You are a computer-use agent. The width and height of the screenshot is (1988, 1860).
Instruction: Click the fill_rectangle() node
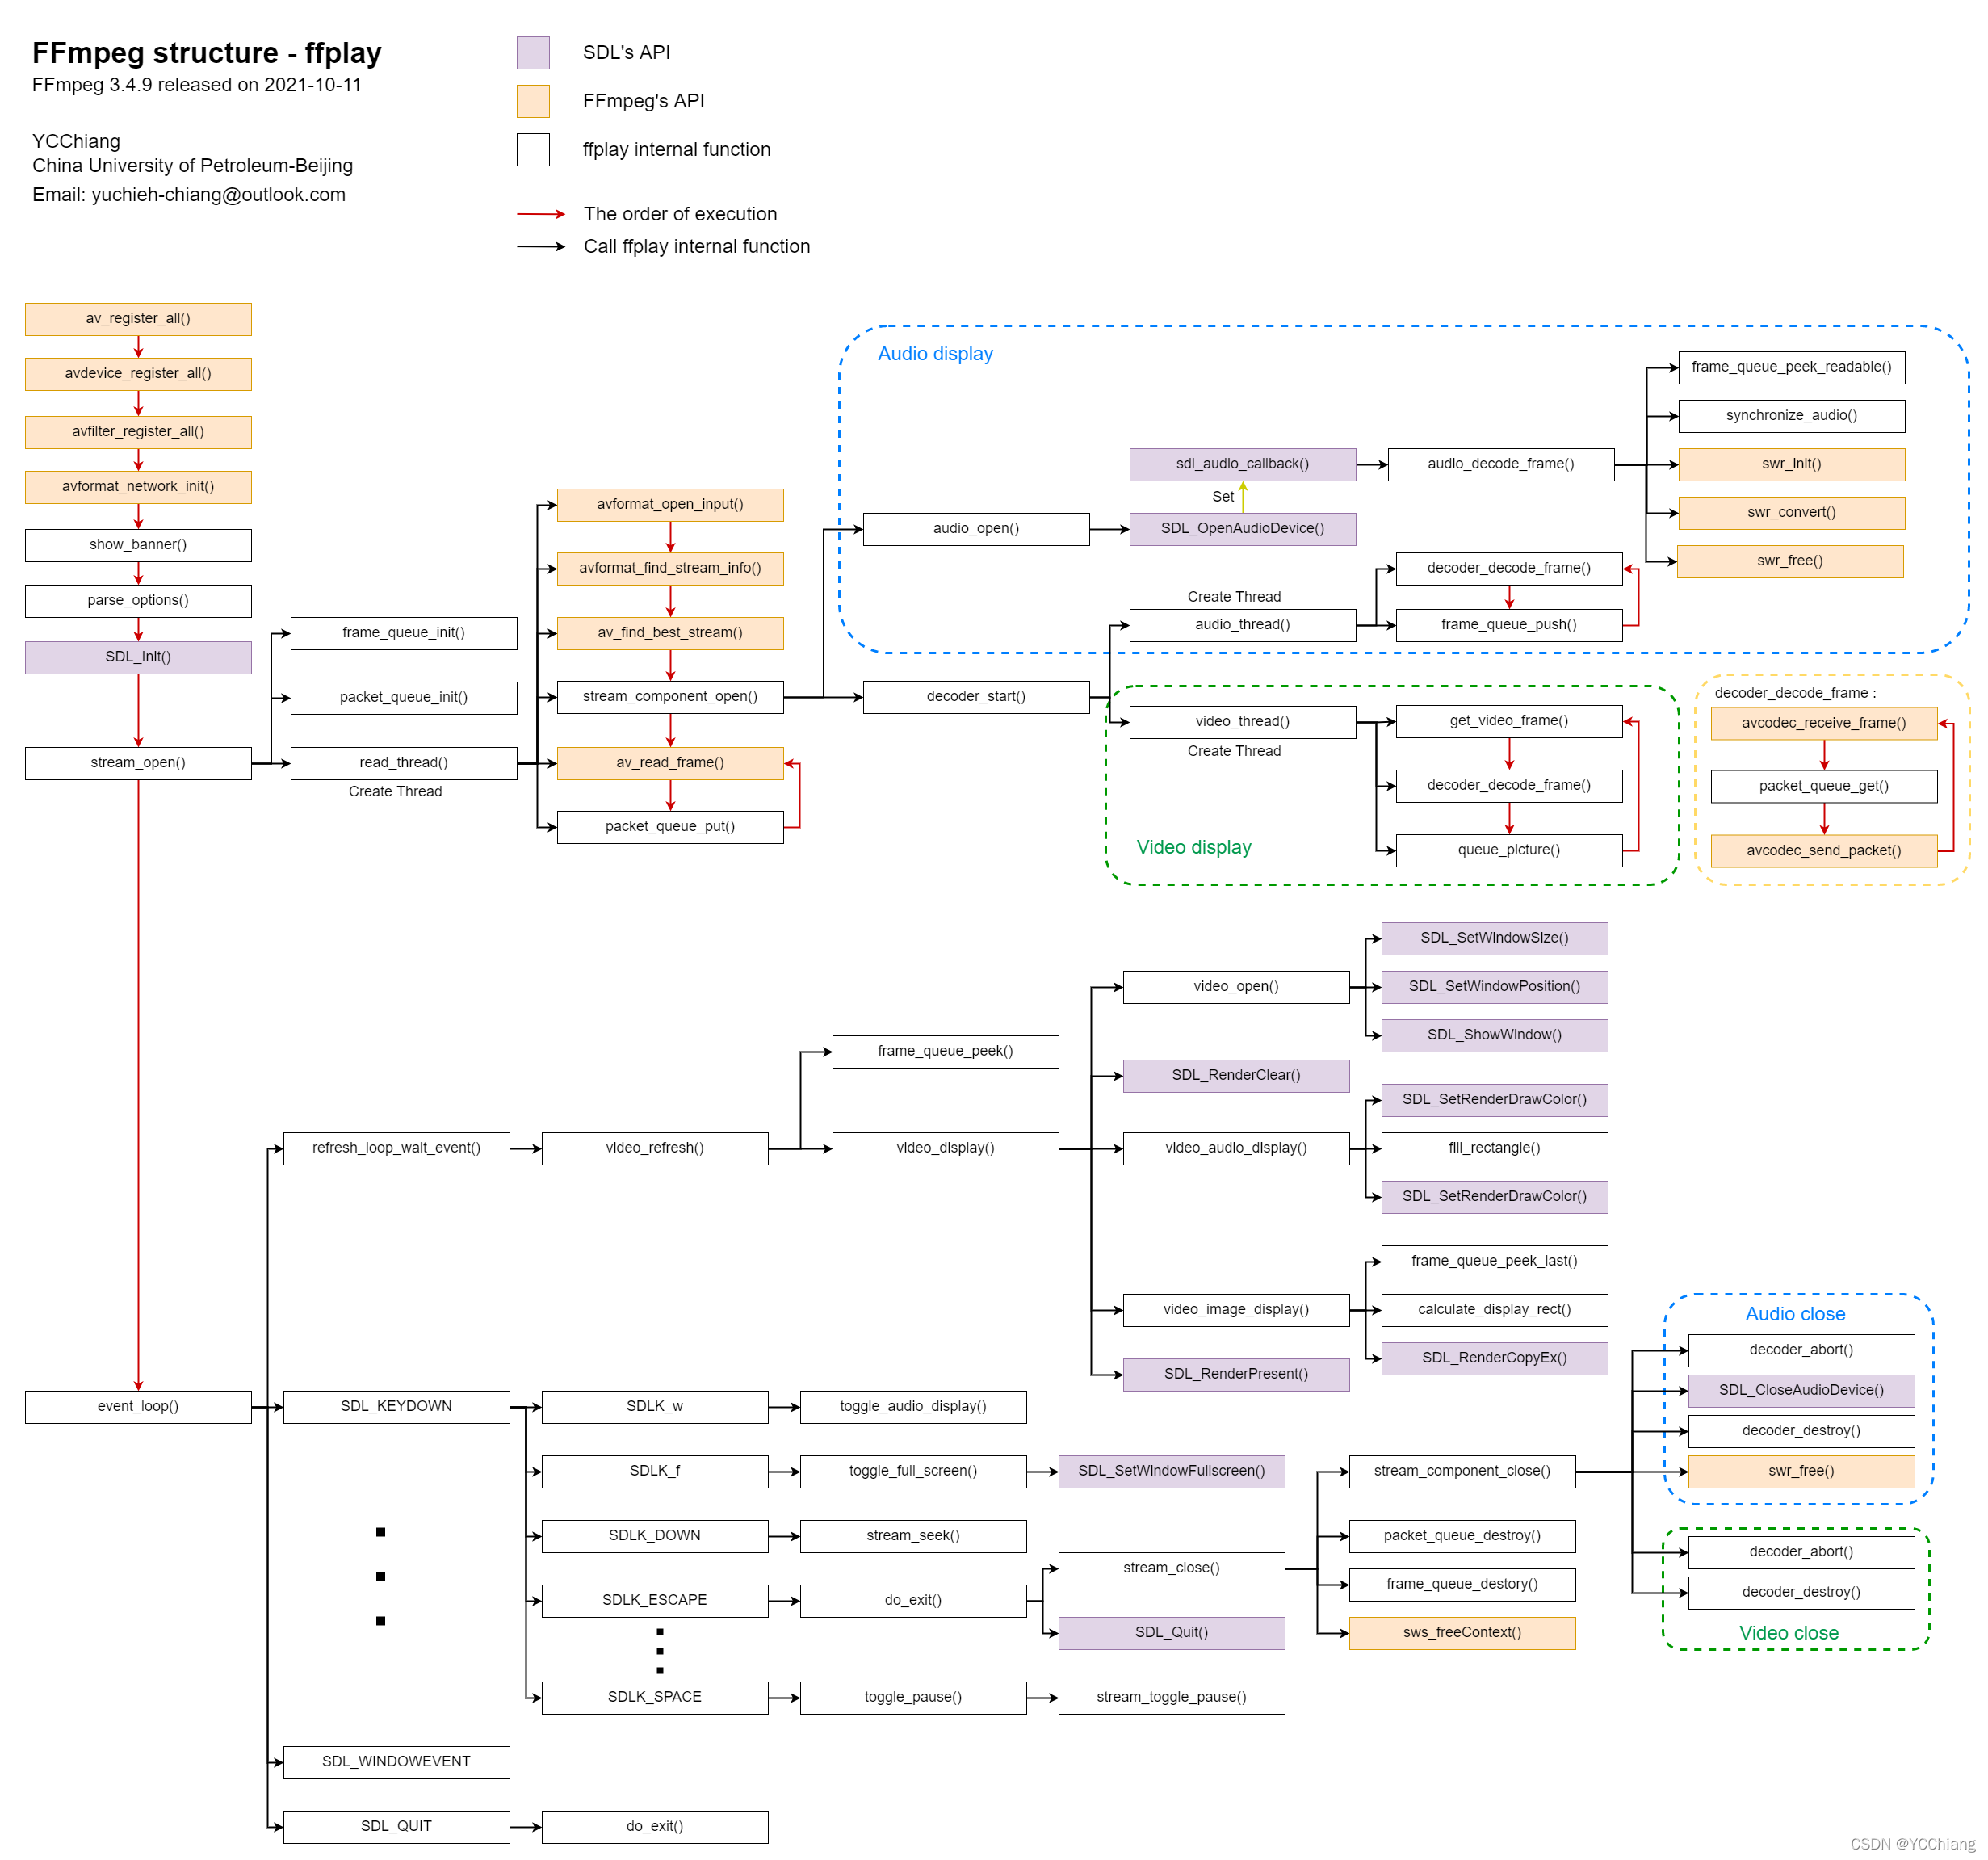coord(1495,1148)
